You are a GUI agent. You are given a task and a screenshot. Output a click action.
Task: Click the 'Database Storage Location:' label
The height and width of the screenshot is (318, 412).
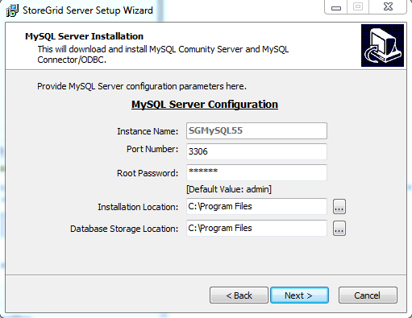click(124, 229)
